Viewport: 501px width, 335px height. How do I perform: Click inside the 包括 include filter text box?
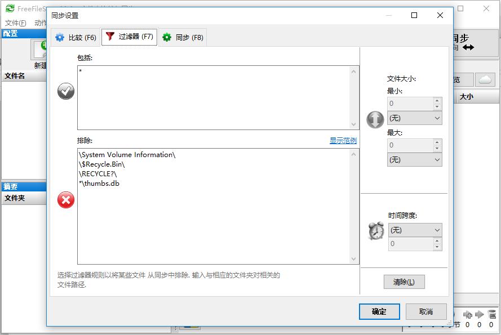[218, 98]
